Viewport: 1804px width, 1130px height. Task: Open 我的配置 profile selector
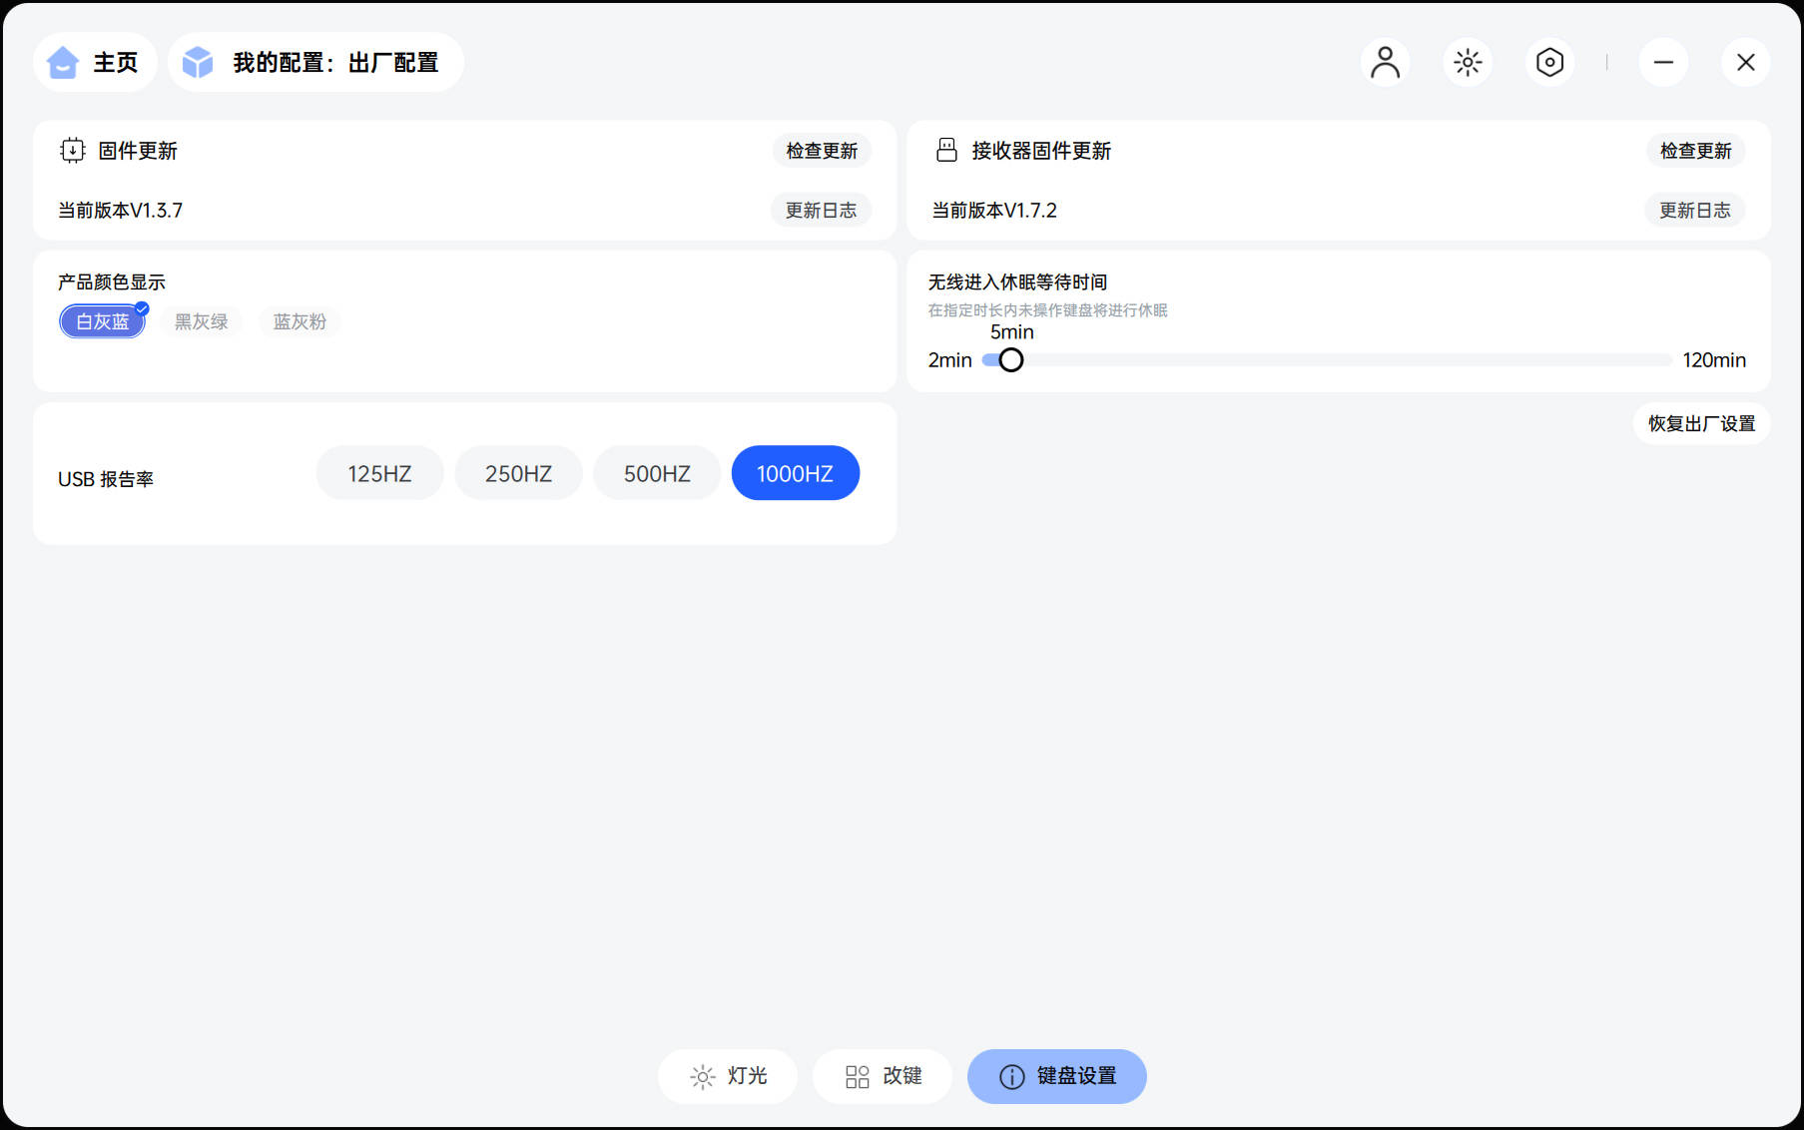[x=315, y=62]
